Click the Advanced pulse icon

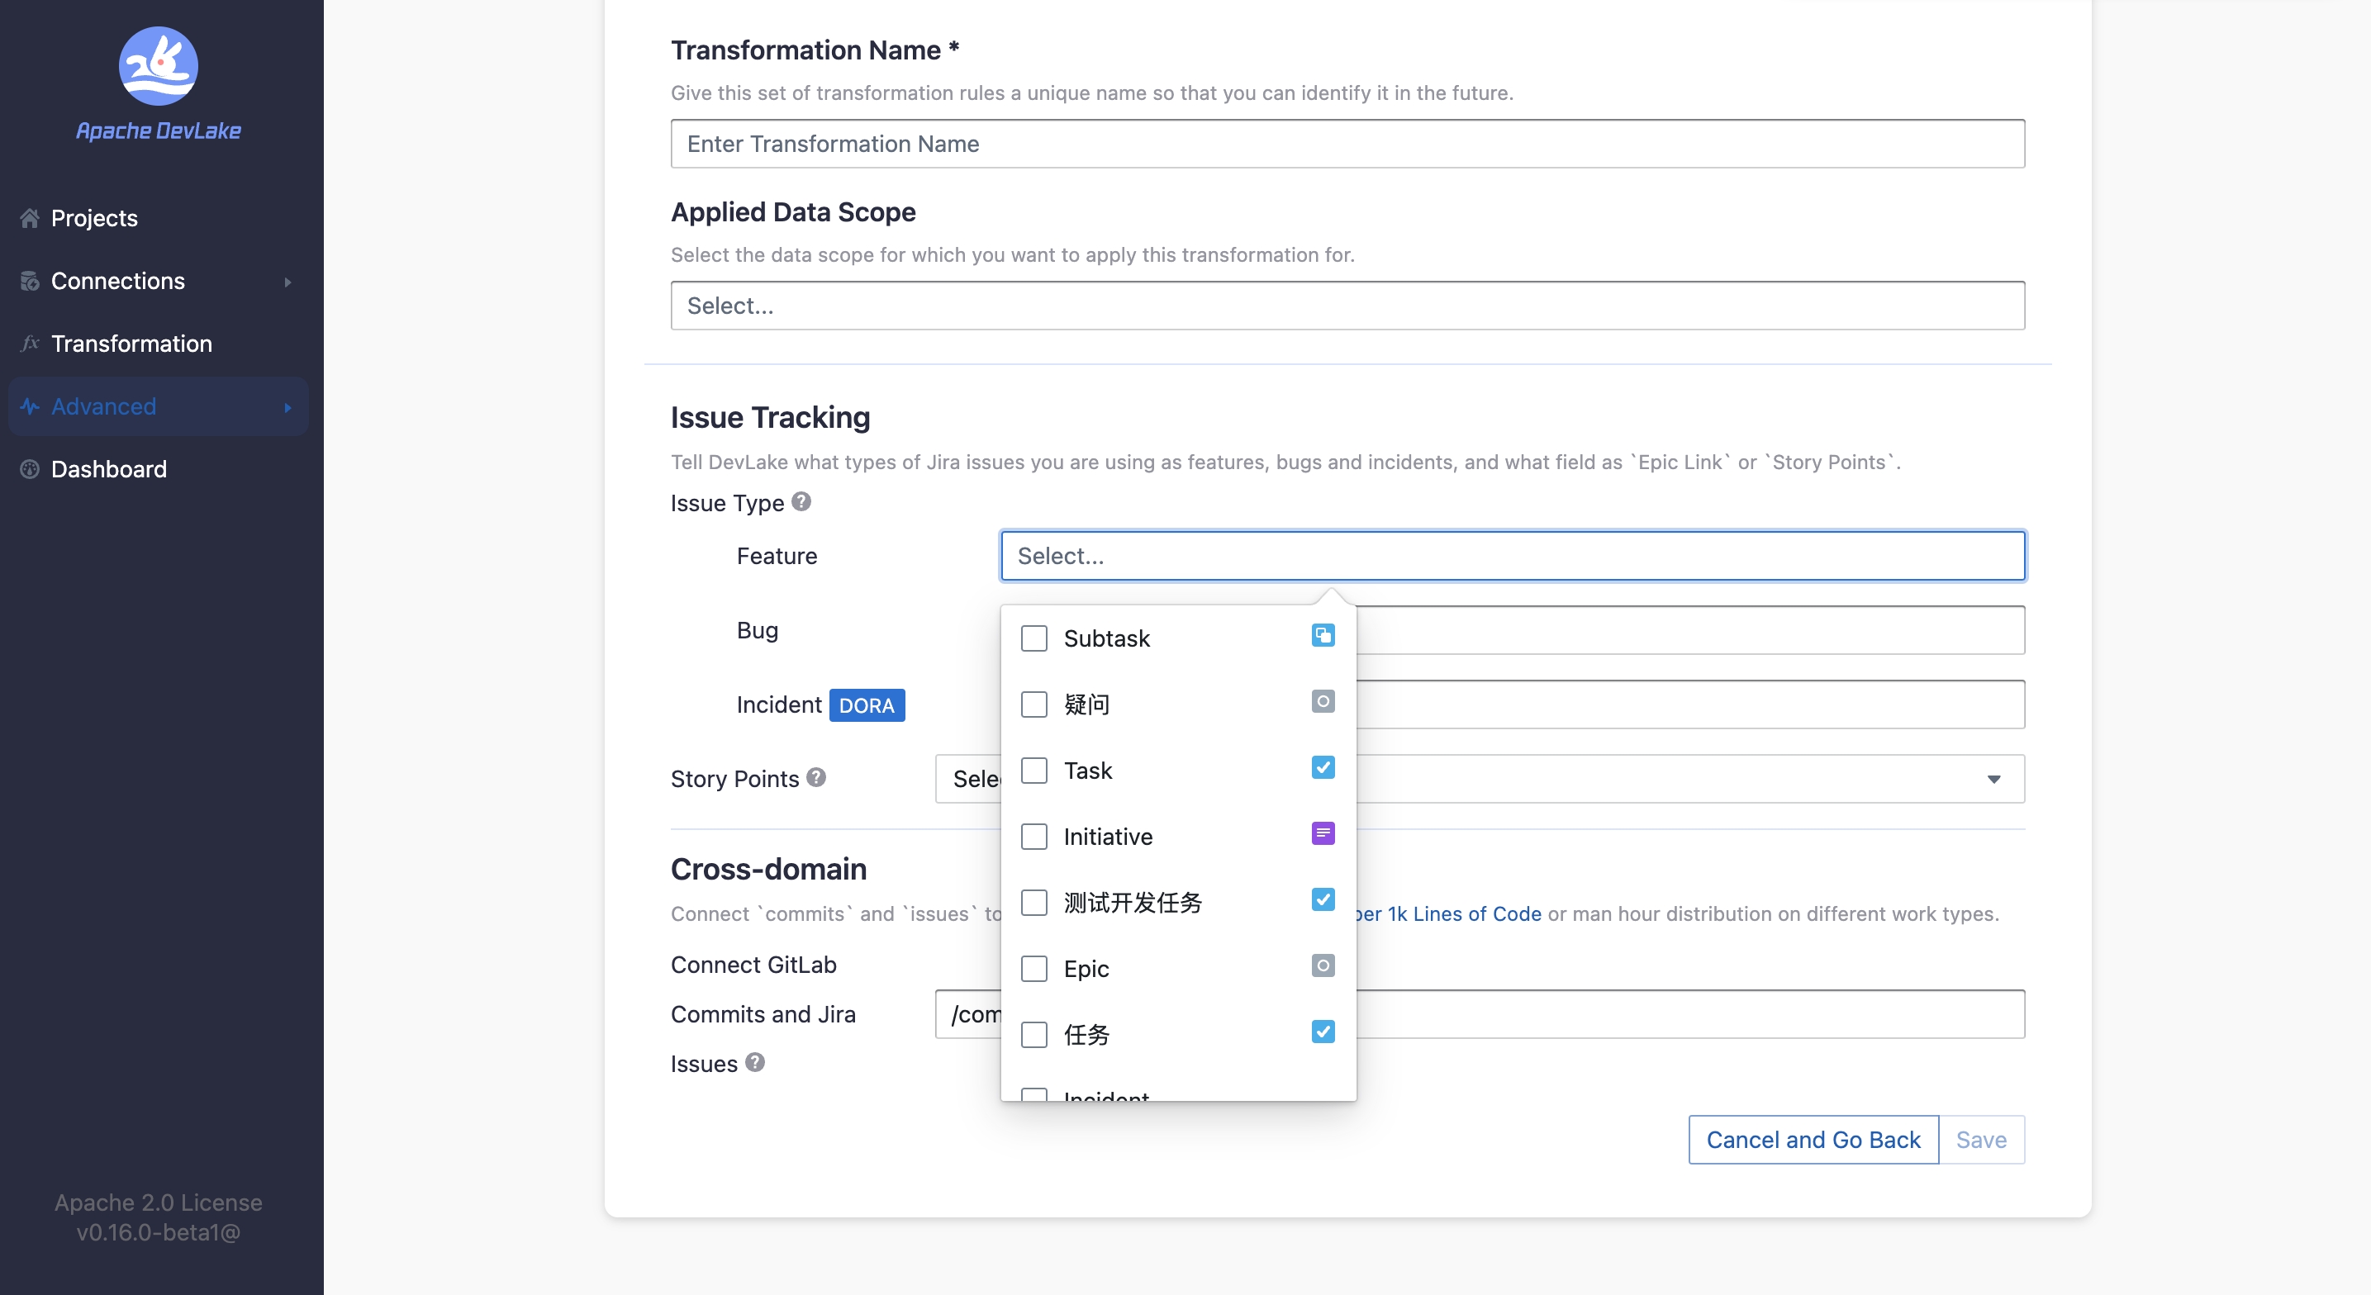(30, 406)
